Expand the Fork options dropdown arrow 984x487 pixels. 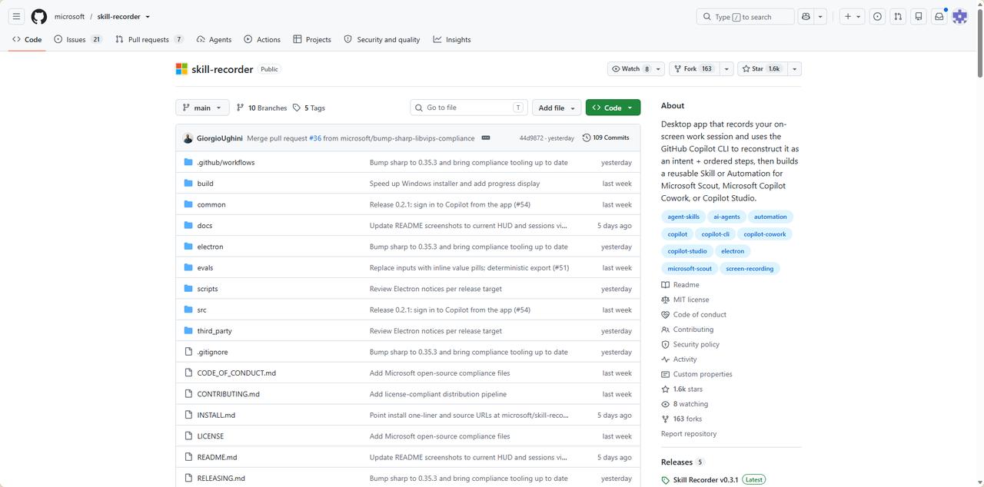[x=726, y=69]
